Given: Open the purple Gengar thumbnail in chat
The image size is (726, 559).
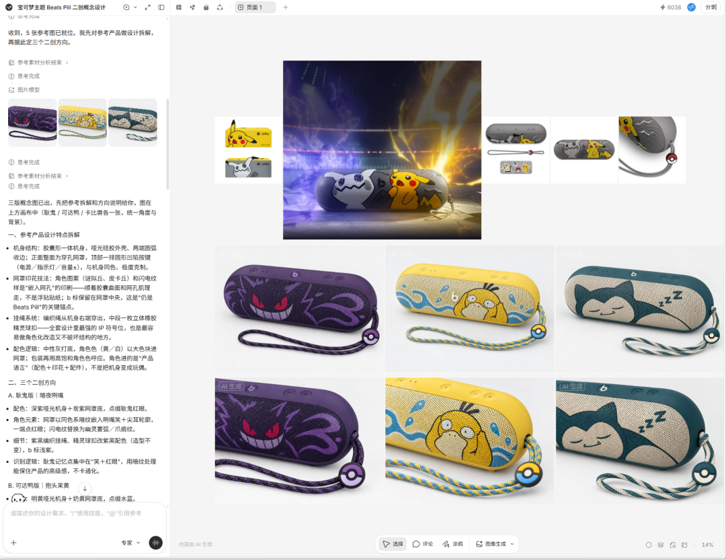Looking at the screenshot, I should [32, 122].
